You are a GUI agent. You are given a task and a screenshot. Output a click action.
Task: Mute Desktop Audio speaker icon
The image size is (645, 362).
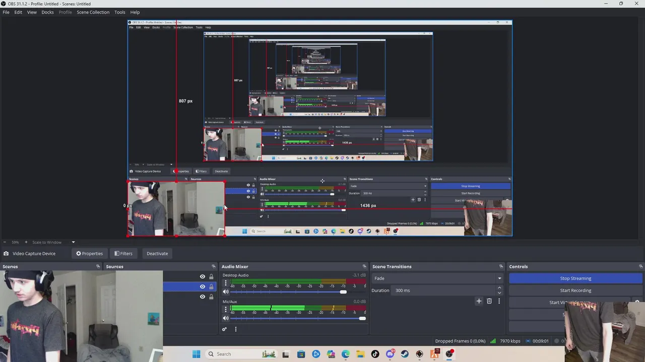coord(226,292)
